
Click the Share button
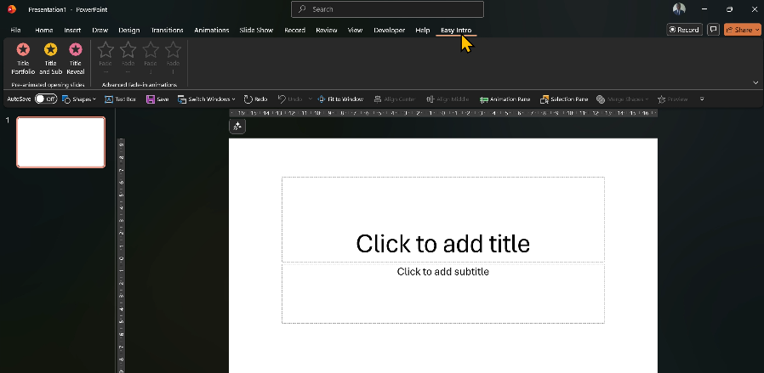click(x=742, y=30)
